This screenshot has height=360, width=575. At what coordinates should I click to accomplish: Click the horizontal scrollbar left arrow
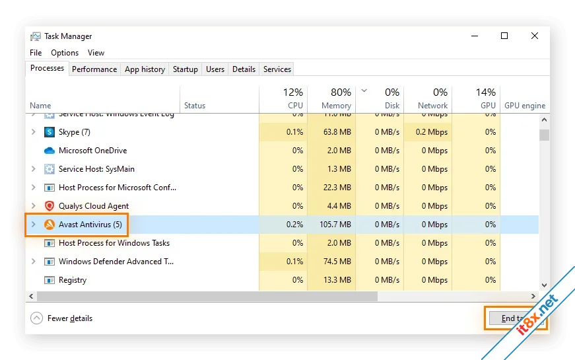click(31, 296)
